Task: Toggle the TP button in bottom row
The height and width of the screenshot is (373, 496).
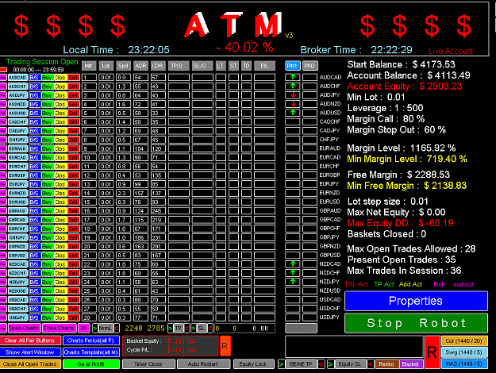Action: coord(179,329)
